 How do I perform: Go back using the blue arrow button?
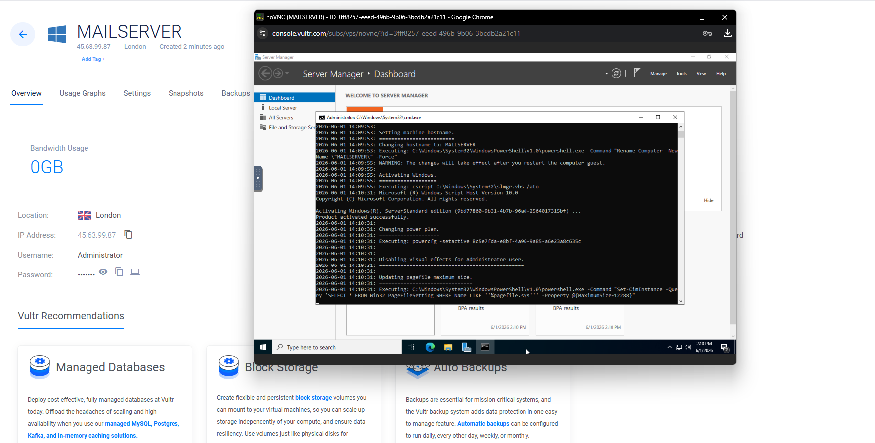pyautogui.click(x=23, y=34)
